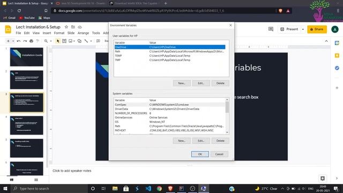Select TEMP user variable row
The image size is (343, 193).
point(170,56)
